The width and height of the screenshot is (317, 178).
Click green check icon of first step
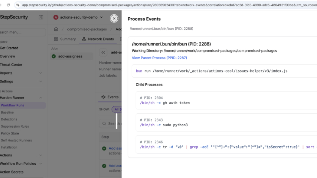104,149
